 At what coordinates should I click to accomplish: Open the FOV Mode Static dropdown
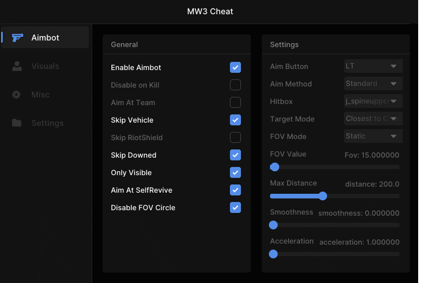(373, 136)
